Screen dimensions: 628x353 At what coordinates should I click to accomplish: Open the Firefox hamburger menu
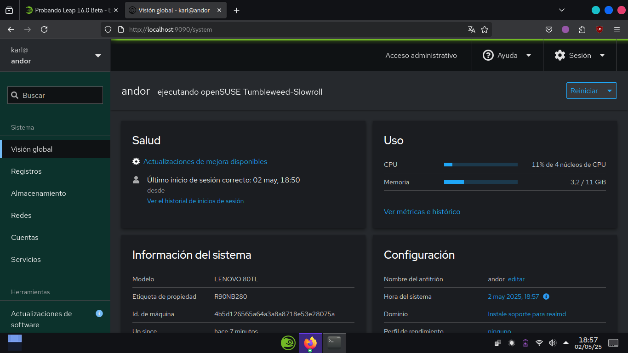[x=617, y=29]
